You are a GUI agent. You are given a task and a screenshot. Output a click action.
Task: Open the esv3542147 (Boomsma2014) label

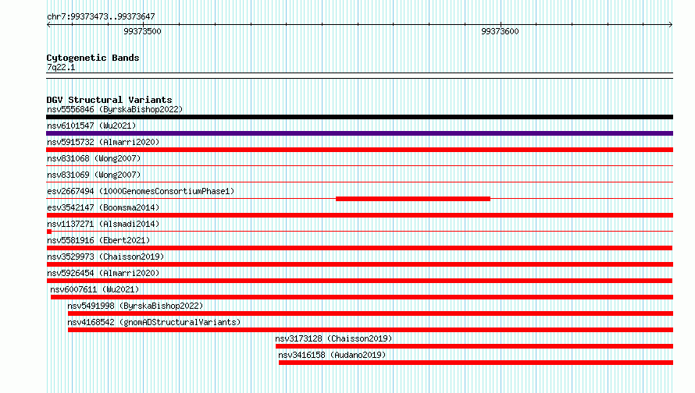[103, 207]
